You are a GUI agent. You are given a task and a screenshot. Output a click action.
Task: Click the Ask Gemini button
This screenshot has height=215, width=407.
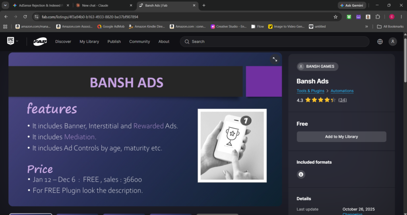coord(352,6)
